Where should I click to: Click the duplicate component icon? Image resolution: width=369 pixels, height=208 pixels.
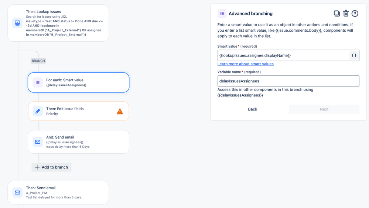click(337, 14)
